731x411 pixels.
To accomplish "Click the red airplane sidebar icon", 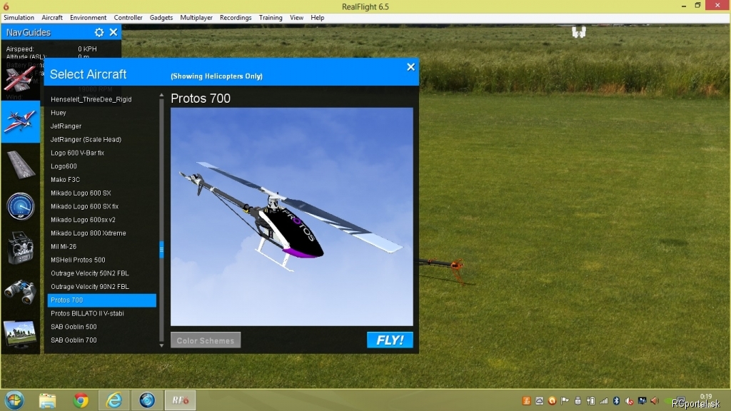I will [19, 78].
